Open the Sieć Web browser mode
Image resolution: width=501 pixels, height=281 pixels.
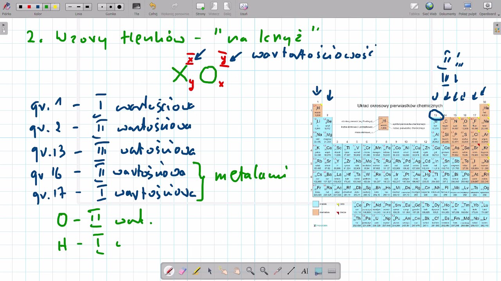(429, 8)
